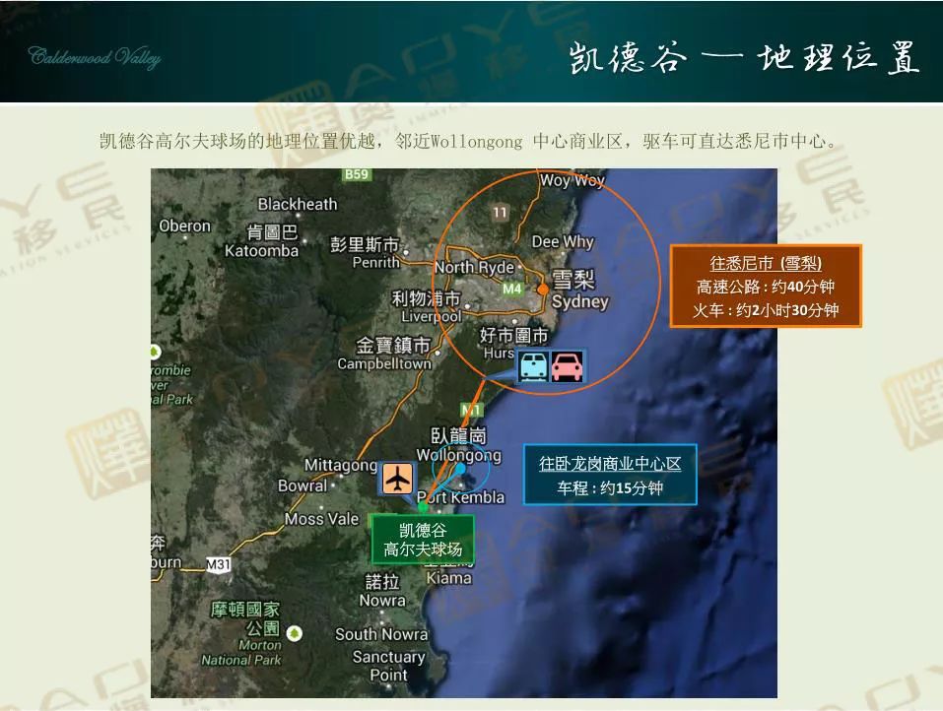Screen dimensions: 943x711
Task: Select the slide title 凯德谷 — 地理位置
Action: click(744, 58)
